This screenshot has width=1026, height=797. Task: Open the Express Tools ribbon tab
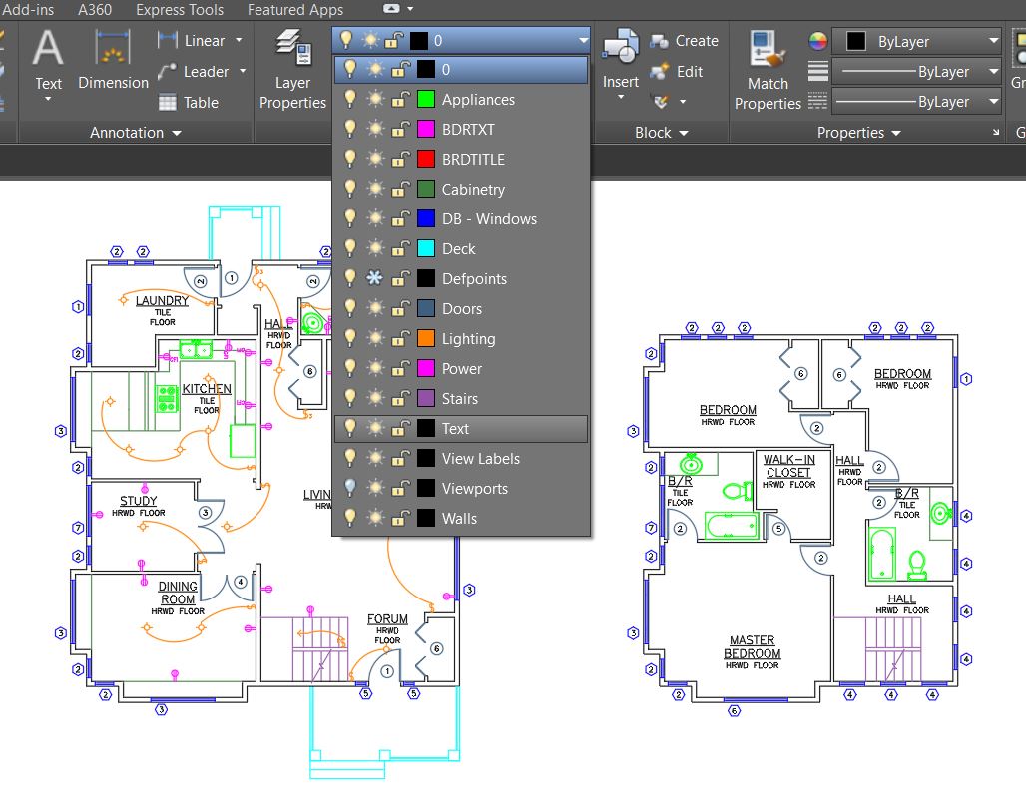(x=180, y=10)
